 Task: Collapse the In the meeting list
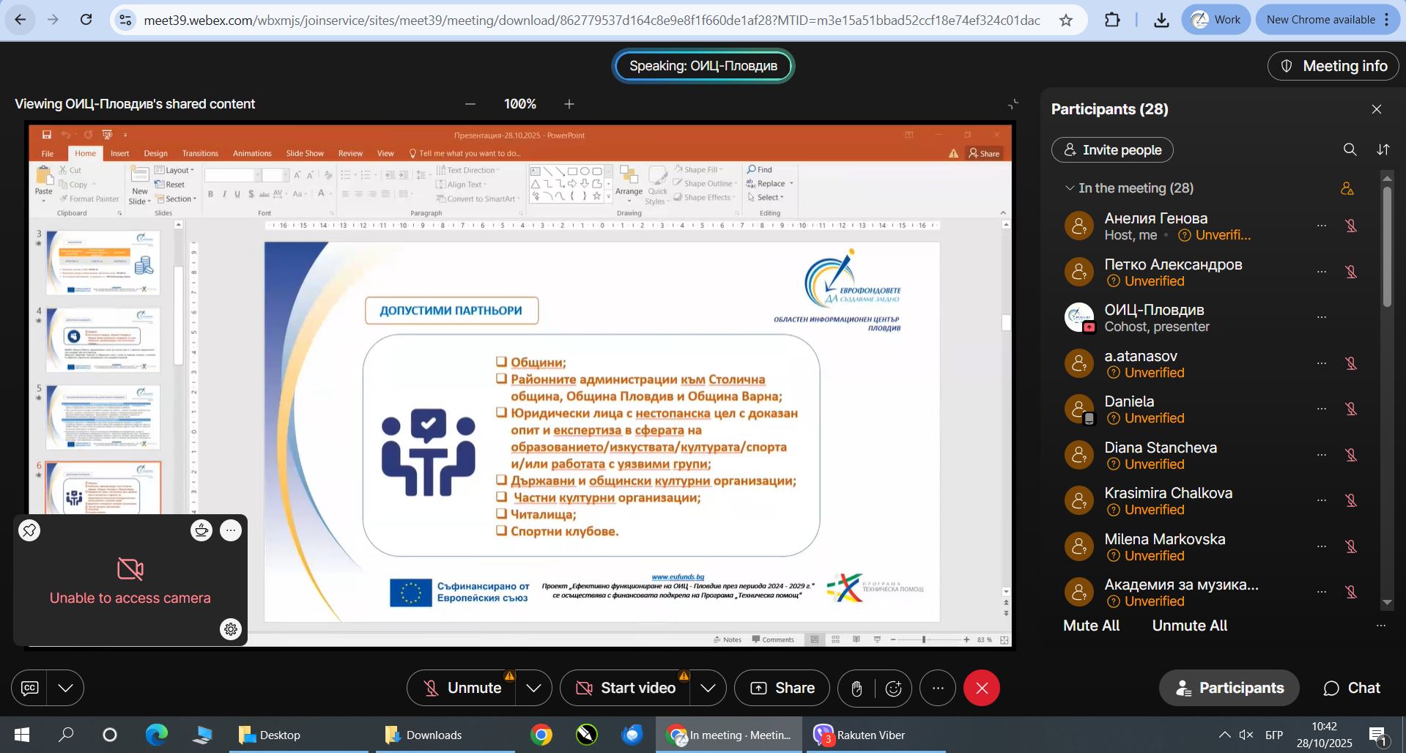point(1070,188)
